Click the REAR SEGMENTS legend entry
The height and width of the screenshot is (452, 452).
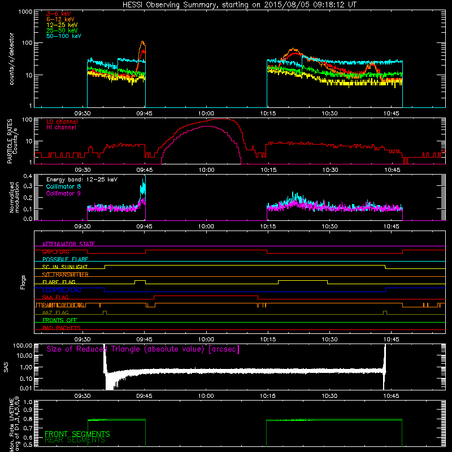pos(75,440)
